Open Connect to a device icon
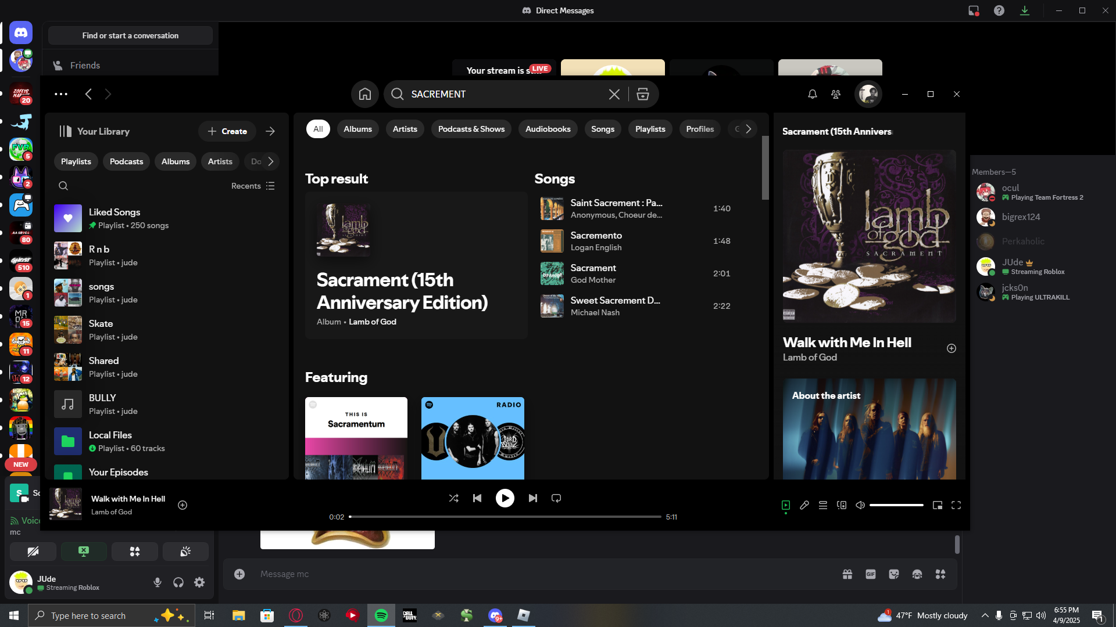1116x627 pixels. tap(842, 505)
